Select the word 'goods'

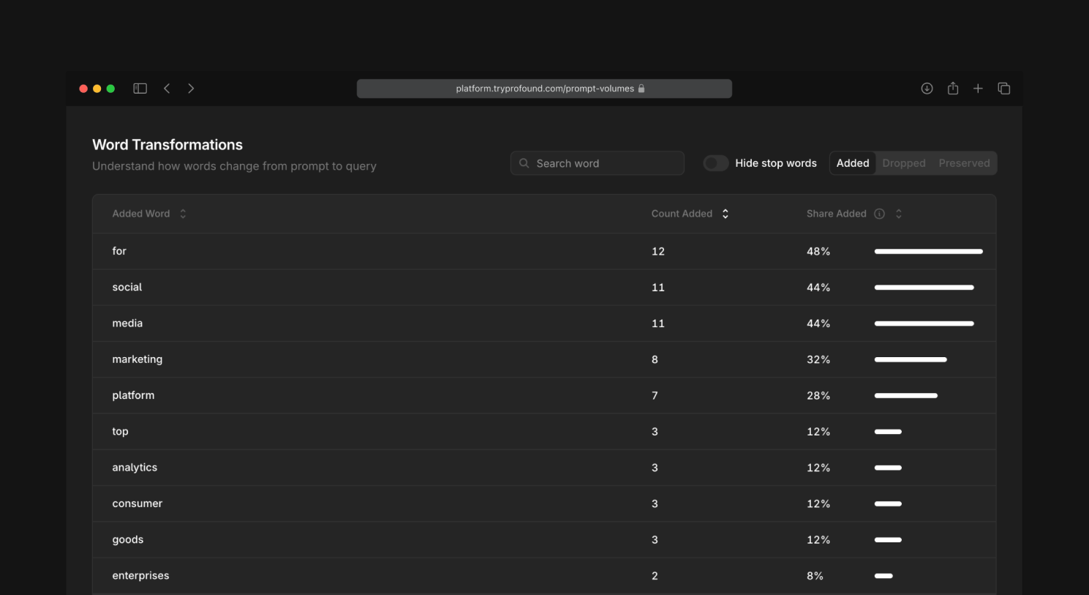(127, 540)
